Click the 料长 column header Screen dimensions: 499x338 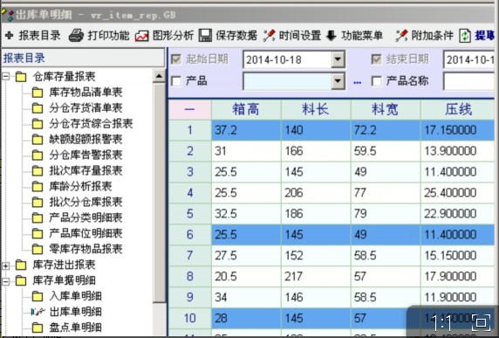(316, 109)
